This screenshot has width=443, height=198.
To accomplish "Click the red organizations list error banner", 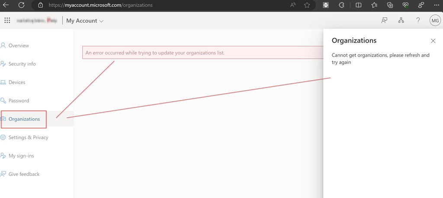I will click(x=202, y=53).
